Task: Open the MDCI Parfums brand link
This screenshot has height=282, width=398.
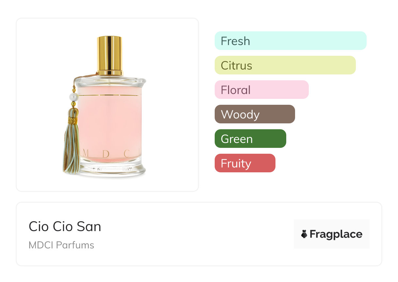Action: tap(61, 245)
